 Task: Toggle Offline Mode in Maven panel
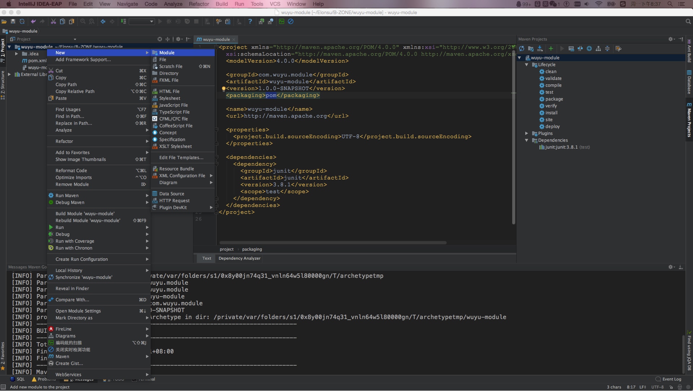coord(580,48)
